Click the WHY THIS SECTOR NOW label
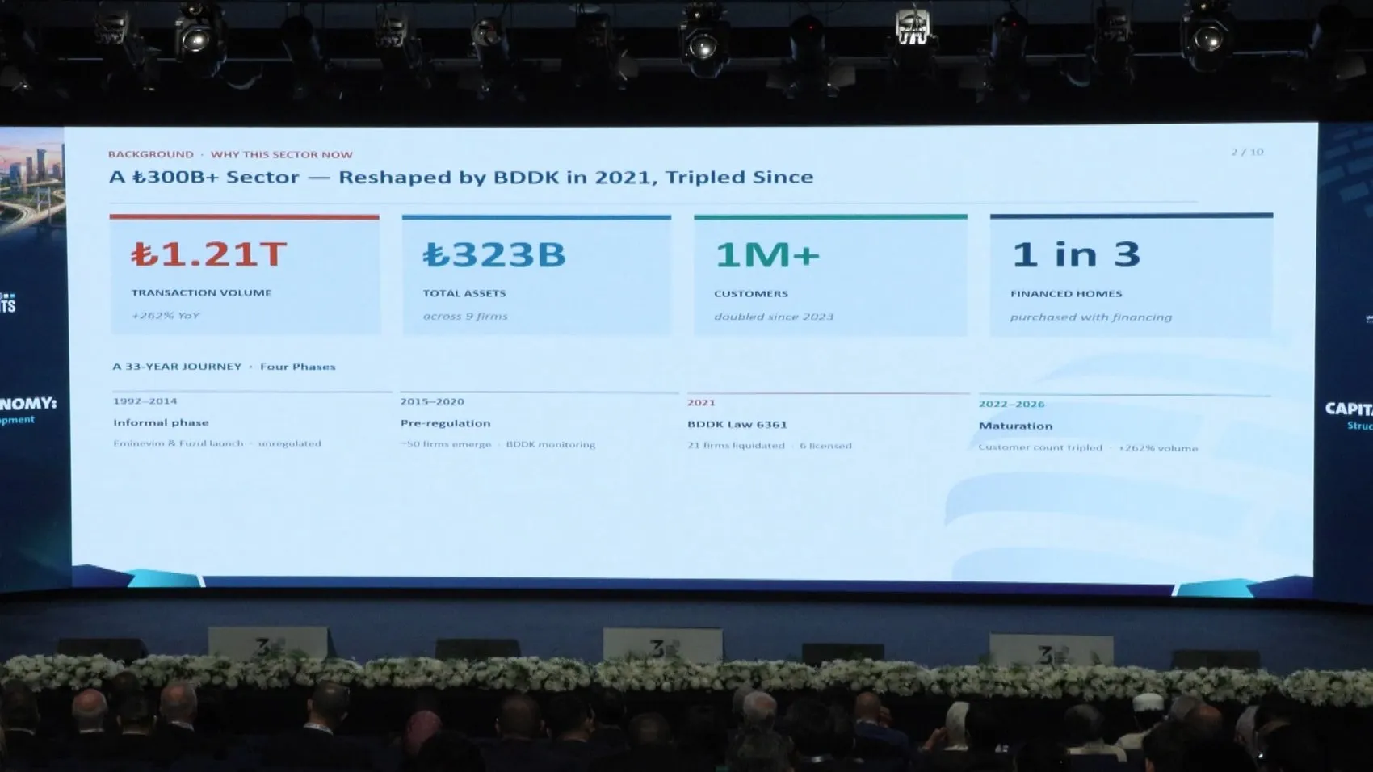The width and height of the screenshot is (1373, 772). click(282, 154)
